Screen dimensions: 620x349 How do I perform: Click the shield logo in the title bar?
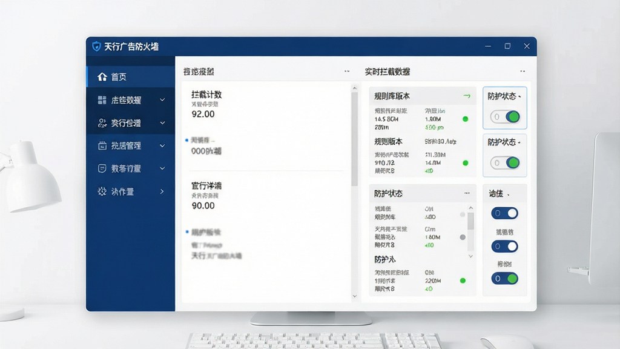(96, 46)
